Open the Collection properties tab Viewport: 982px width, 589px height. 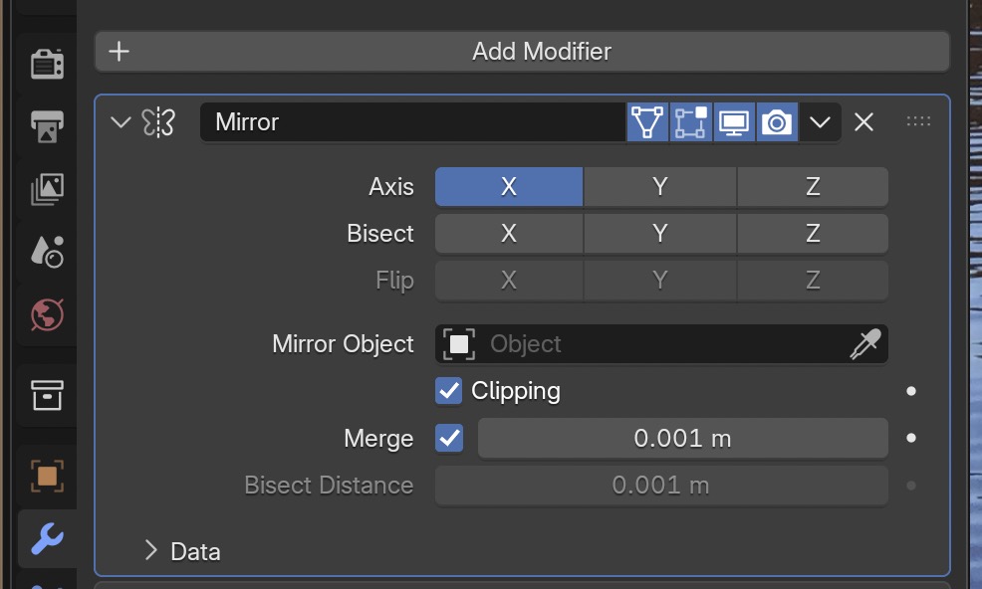[47, 395]
